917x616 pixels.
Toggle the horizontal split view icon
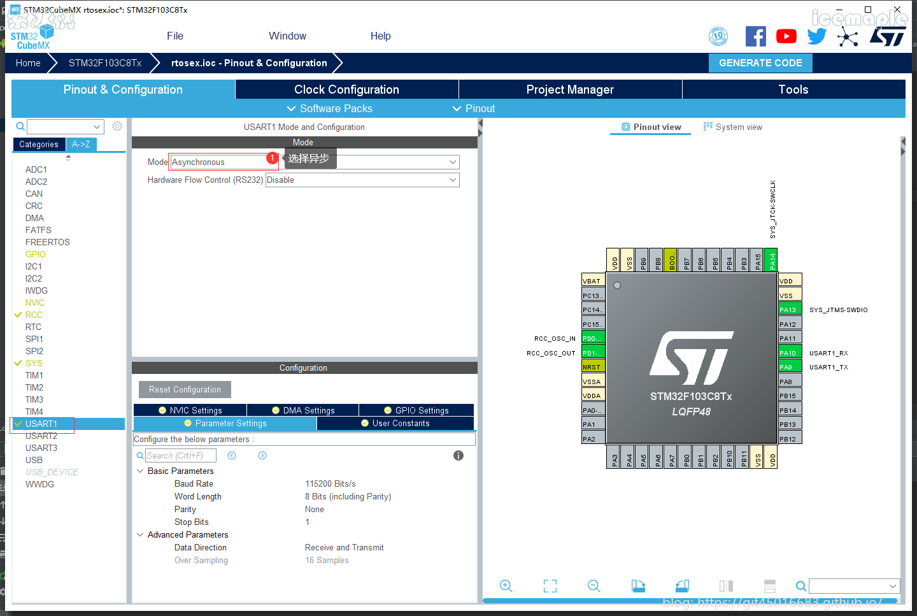770,586
